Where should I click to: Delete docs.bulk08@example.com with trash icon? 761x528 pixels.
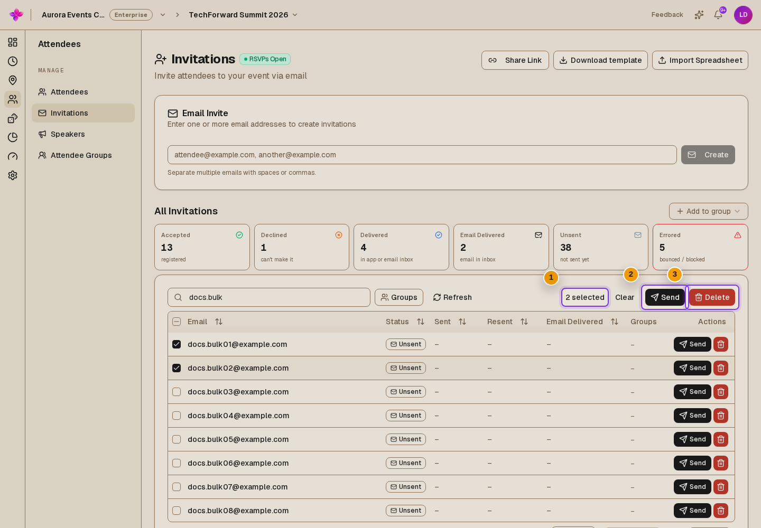coord(721,511)
